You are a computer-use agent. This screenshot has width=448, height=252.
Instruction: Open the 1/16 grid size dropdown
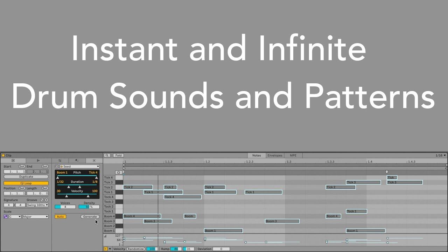click(441, 155)
